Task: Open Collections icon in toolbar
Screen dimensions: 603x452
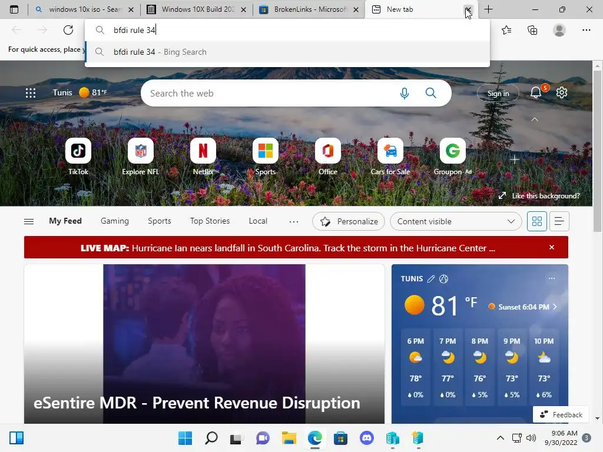Action: 532,30
